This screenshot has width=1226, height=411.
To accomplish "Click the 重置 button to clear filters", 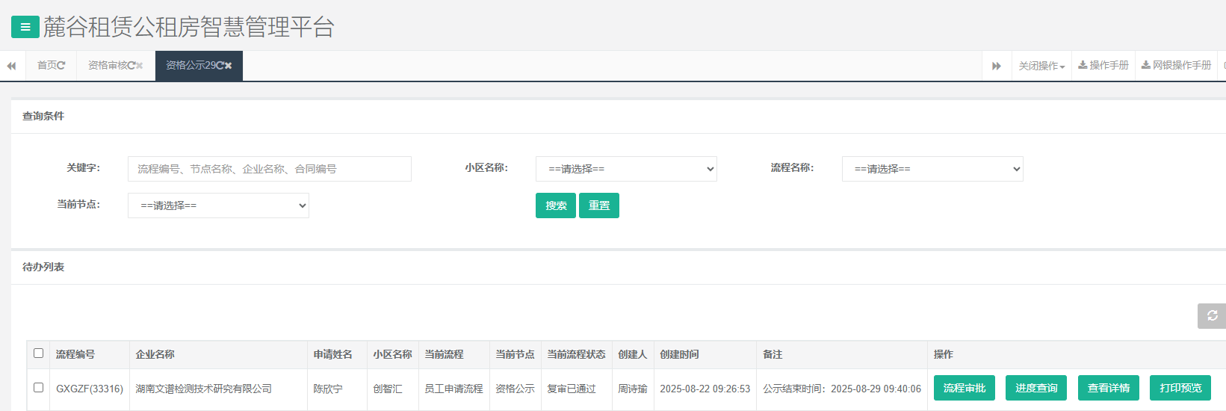I will [598, 205].
